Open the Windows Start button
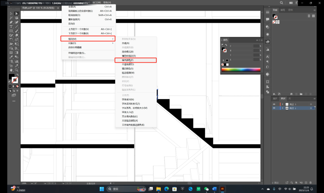Viewport: 324px width, 193px height. 102,189
